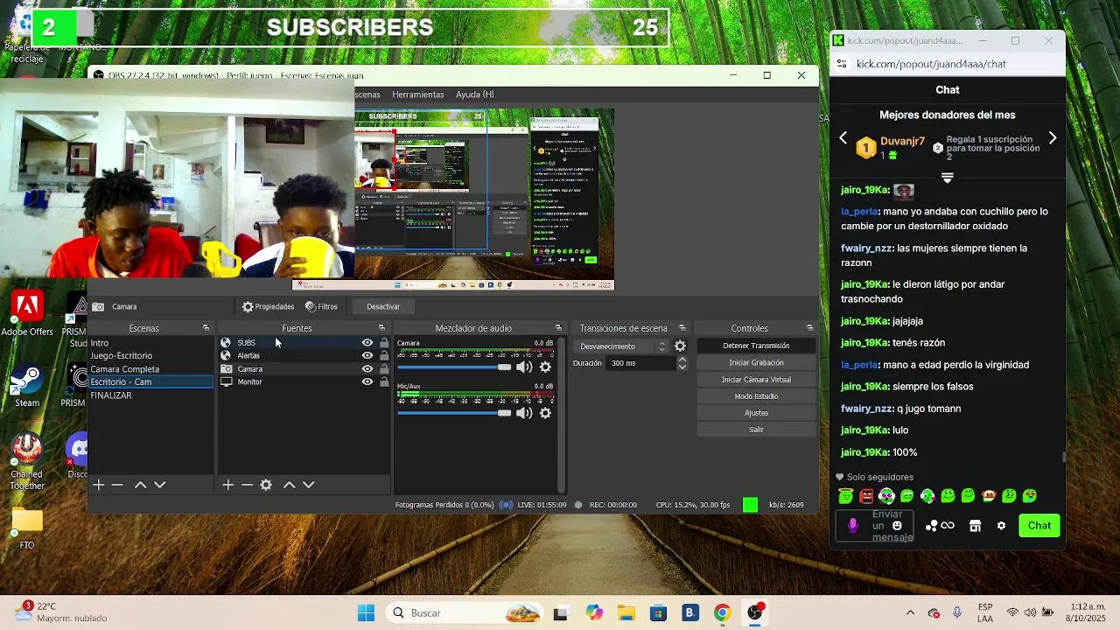
Task: Open Ajustes in the Controles panel
Action: pyautogui.click(x=756, y=413)
